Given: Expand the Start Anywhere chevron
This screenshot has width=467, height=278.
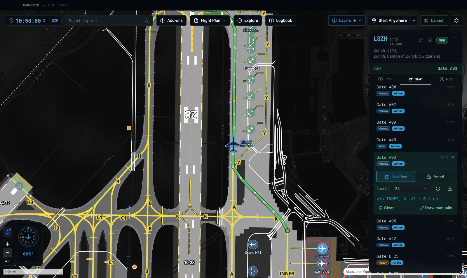Looking at the screenshot, I should [x=414, y=20].
